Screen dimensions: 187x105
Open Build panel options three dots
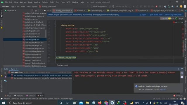point(178,69)
